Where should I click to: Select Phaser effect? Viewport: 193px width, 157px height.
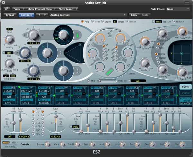tap(158, 62)
